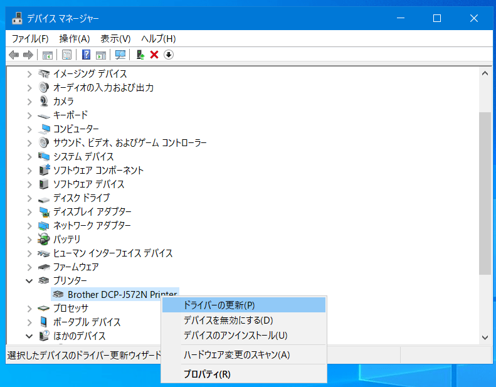
Task: Click the コンピューター monitor icon
Action: click(x=44, y=129)
